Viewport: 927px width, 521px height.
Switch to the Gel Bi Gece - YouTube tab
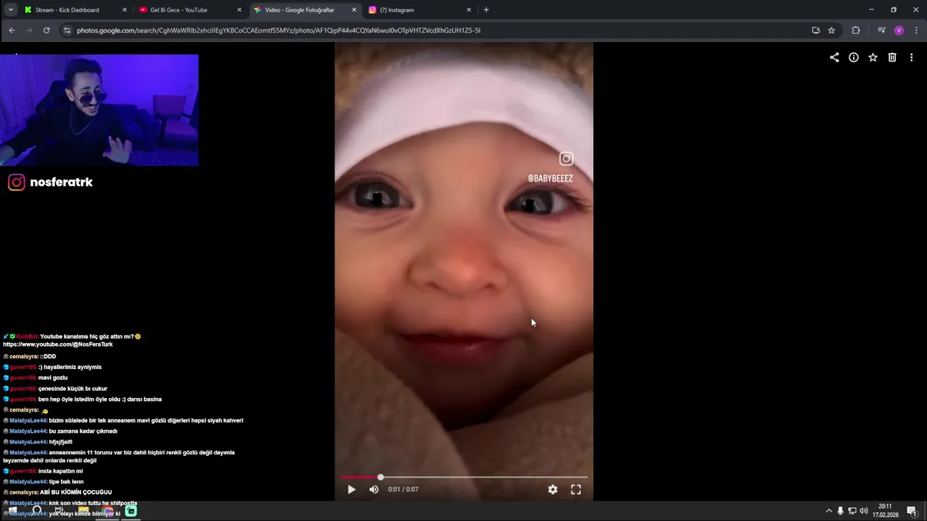[x=178, y=10]
